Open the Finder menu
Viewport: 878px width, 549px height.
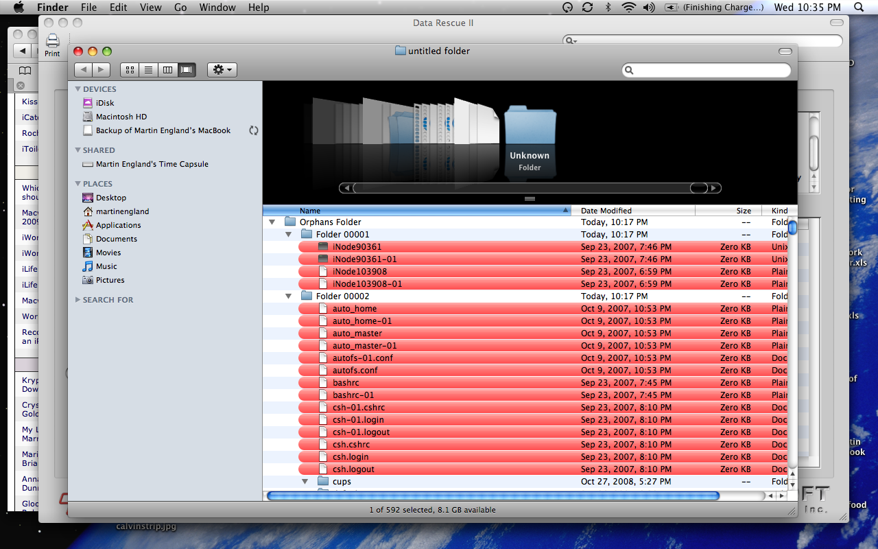(52, 8)
